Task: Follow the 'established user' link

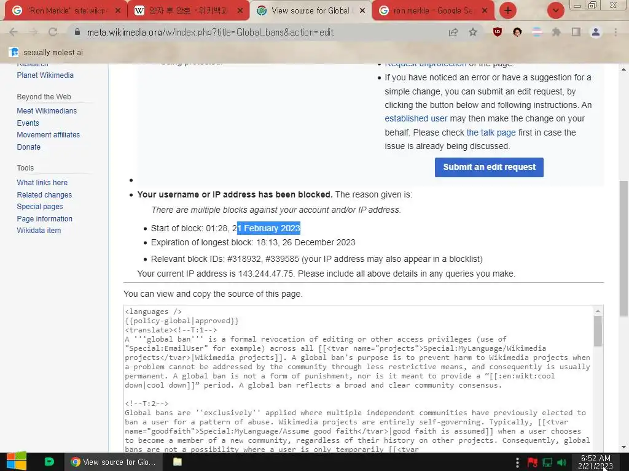Action: tap(416, 118)
